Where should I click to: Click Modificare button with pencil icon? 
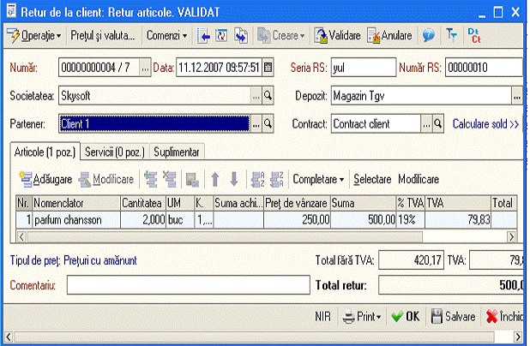(x=105, y=179)
